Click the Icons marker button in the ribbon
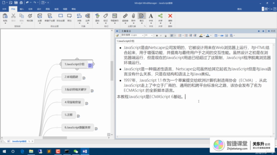Image resolution: width=277 pixels, height=155 pixels. coord(97,16)
